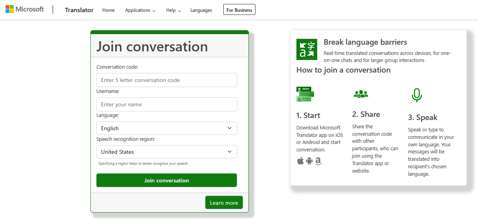The height and width of the screenshot is (222, 478).
Task: Focus the Enter your name field
Action: pos(167,104)
